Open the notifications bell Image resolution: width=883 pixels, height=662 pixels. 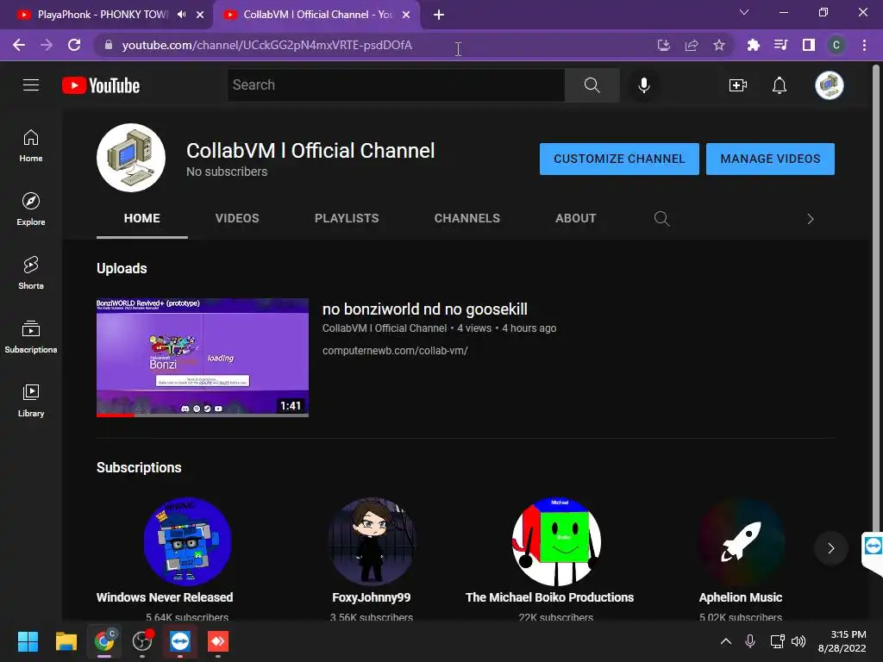[x=780, y=85]
